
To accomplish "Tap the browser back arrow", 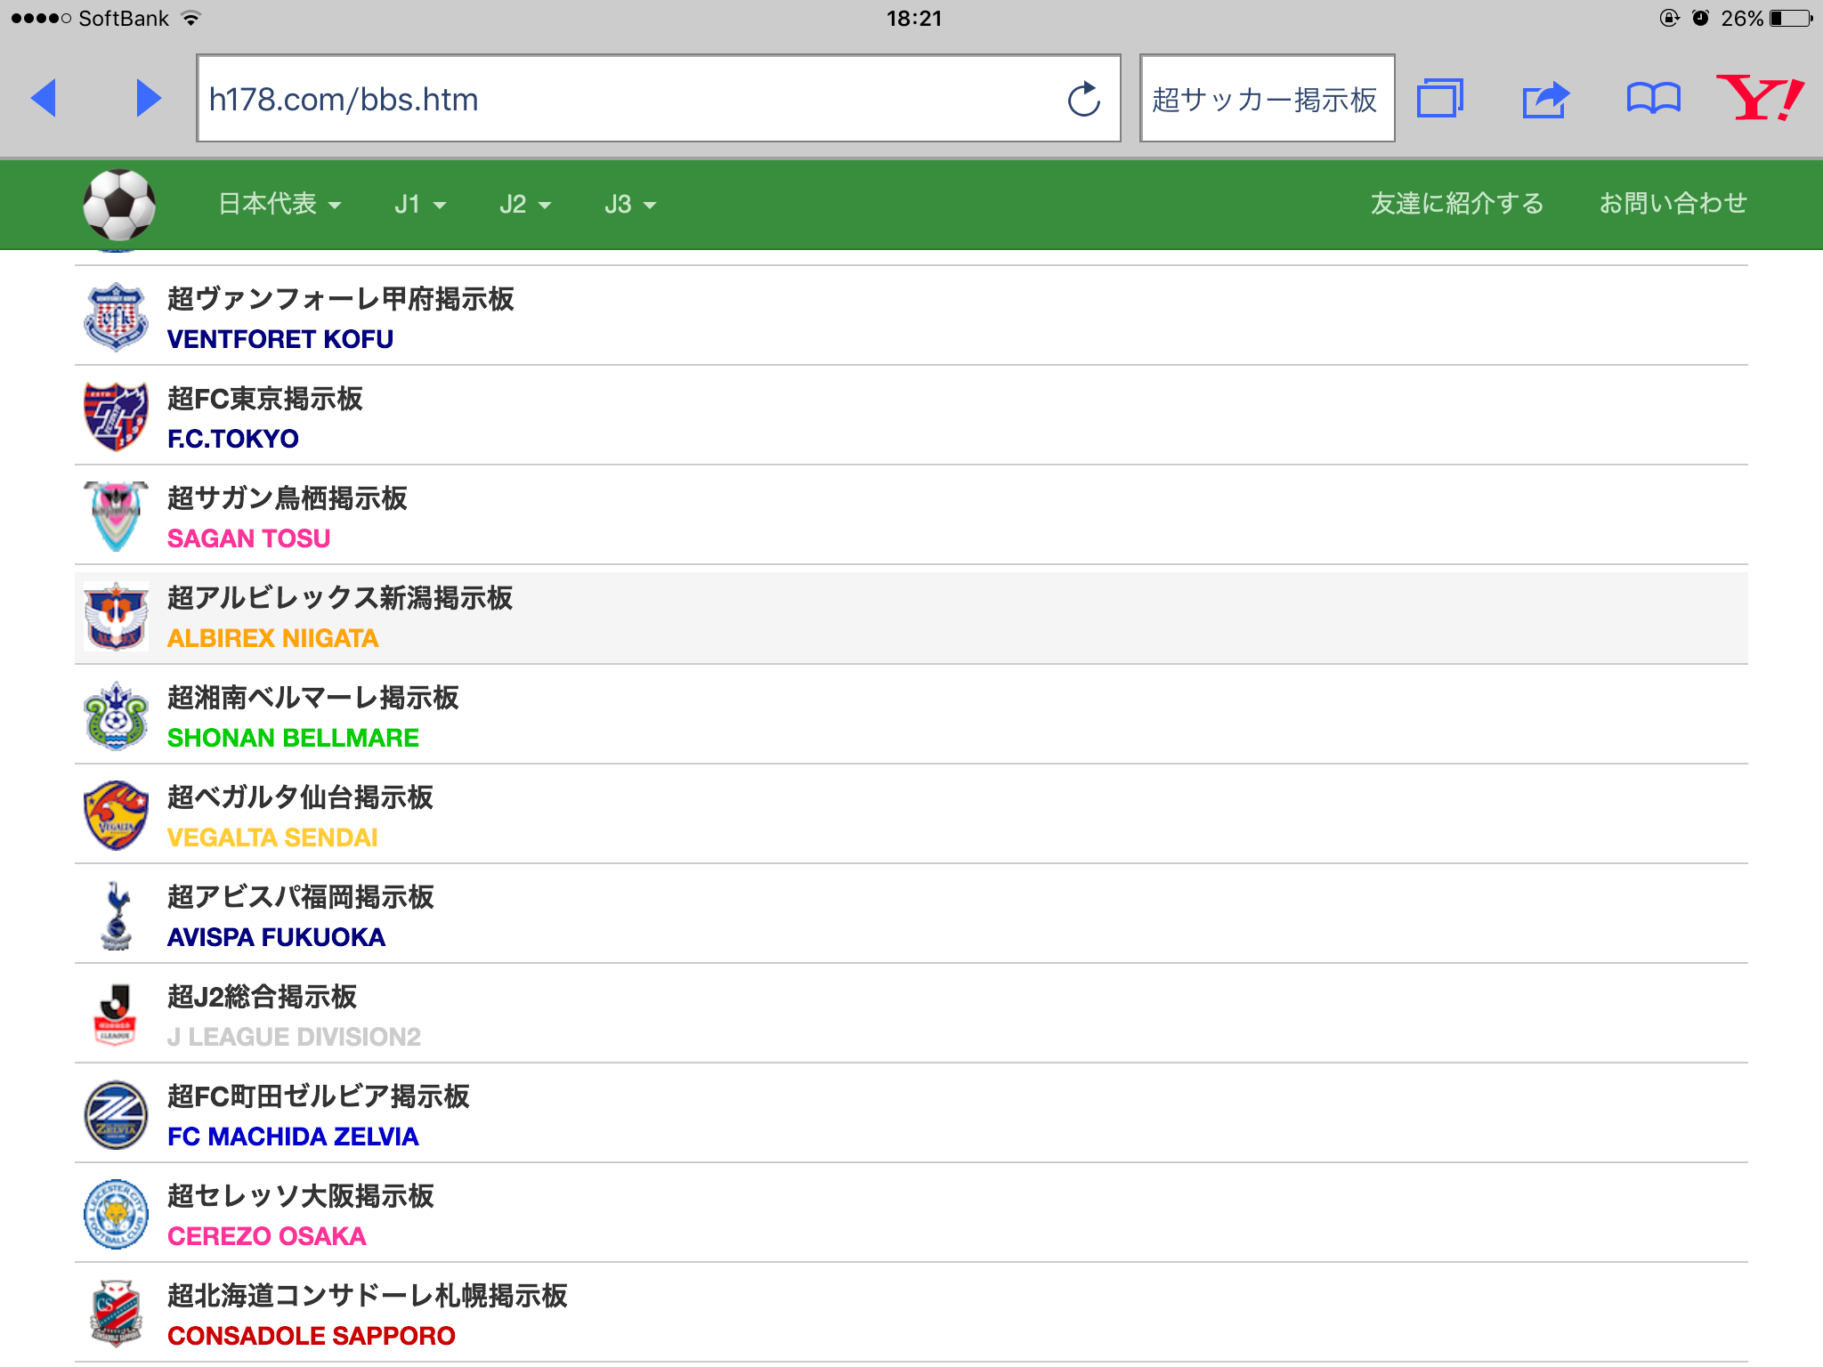I will point(43,98).
